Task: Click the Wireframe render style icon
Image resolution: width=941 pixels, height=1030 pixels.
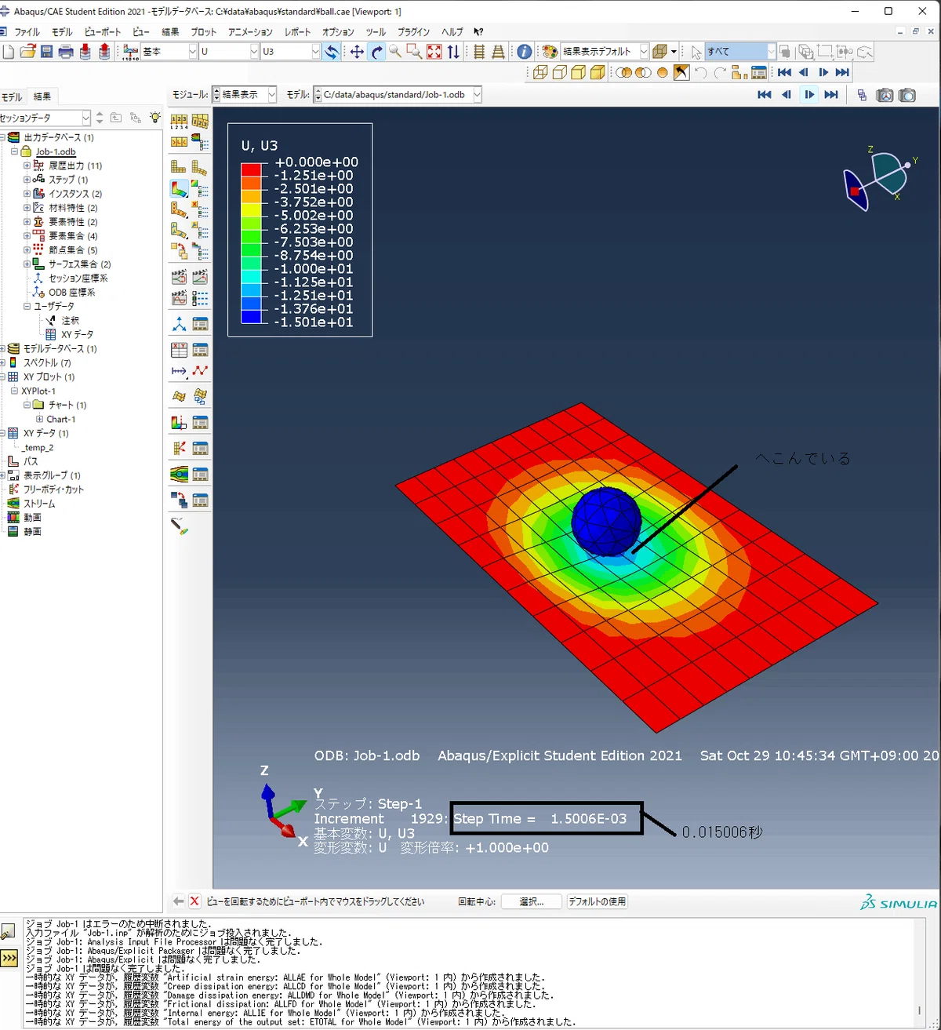Action: coord(540,73)
